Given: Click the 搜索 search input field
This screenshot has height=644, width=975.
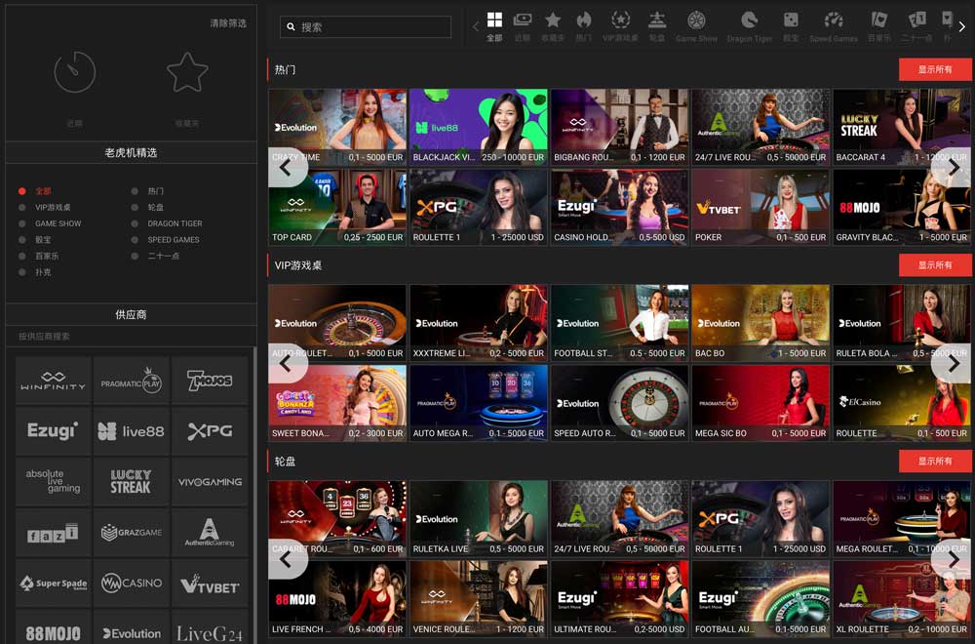Looking at the screenshot, I should click(x=366, y=24).
